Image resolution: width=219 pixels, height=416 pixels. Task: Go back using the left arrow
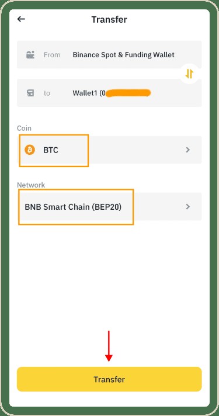click(x=21, y=19)
